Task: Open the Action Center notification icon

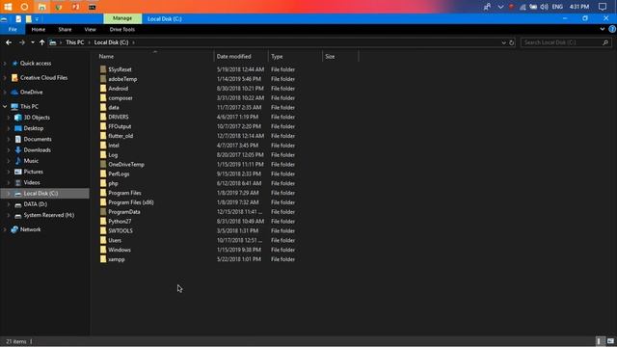Action: pyautogui.click(x=602, y=7)
